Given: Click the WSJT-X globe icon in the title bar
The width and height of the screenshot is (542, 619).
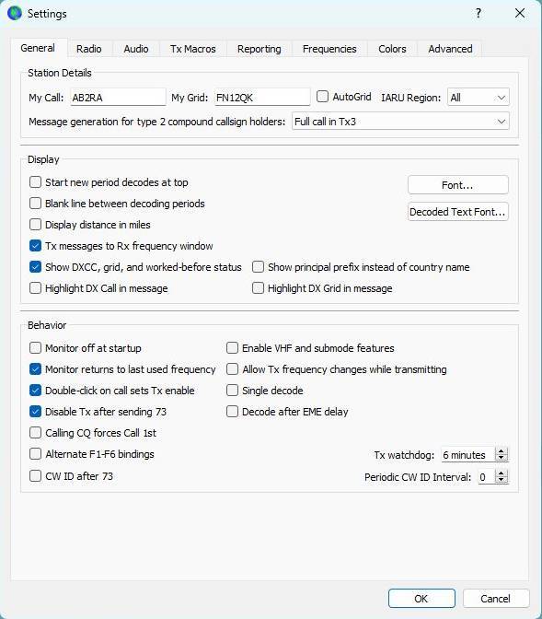Looking at the screenshot, I should (x=15, y=13).
